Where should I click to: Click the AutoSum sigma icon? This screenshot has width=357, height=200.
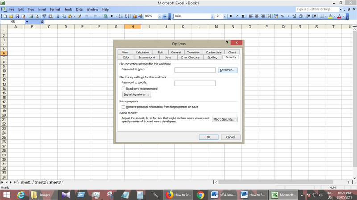[x=112, y=16]
